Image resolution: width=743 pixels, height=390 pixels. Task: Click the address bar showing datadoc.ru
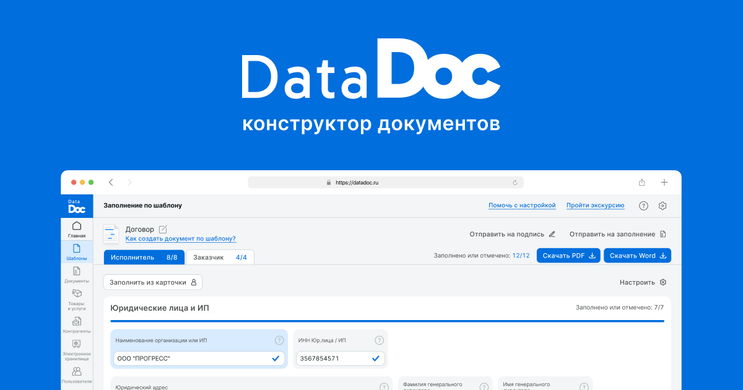(x=385, y=182)
